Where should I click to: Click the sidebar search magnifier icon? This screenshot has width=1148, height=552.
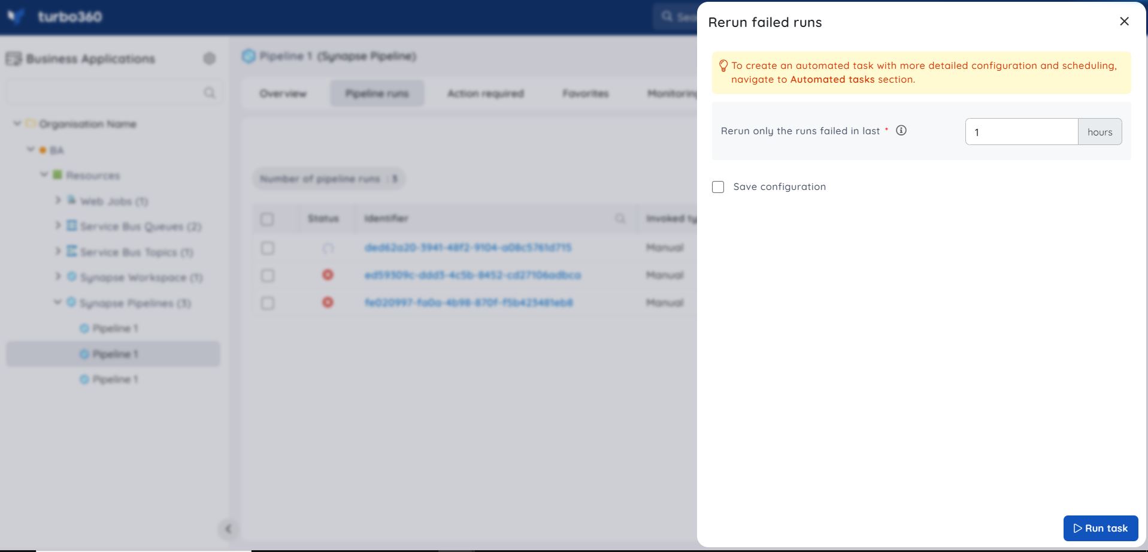(x=209, y=92)
